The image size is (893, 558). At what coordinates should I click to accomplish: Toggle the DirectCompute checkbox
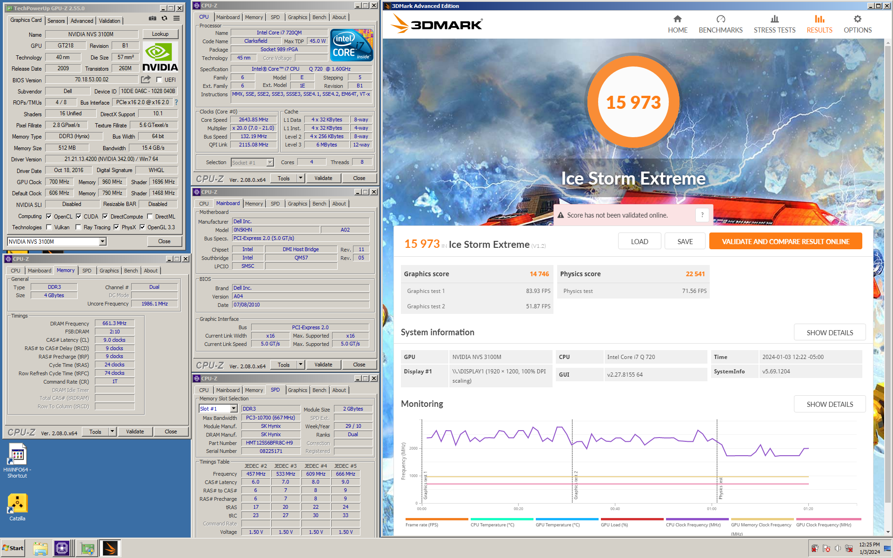pos(105,216)
